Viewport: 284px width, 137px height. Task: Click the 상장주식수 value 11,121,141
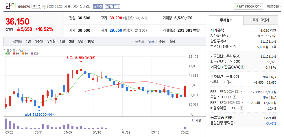click(268, 42)
